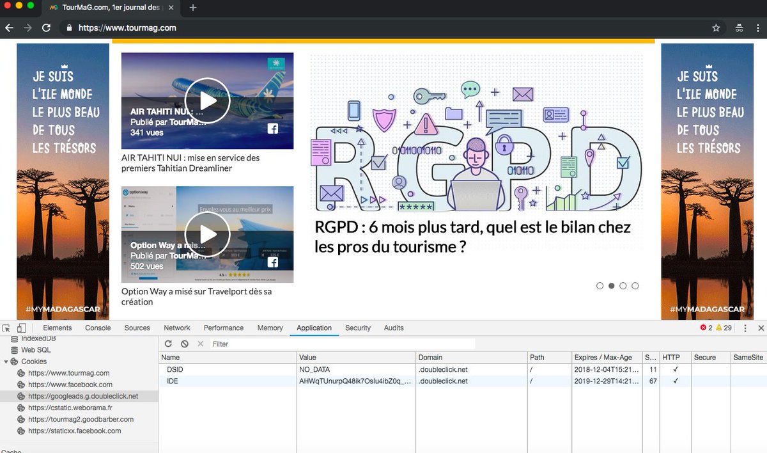Click the Facebook icon on the Option Way video
767x453 pixels.
point(273,262)
